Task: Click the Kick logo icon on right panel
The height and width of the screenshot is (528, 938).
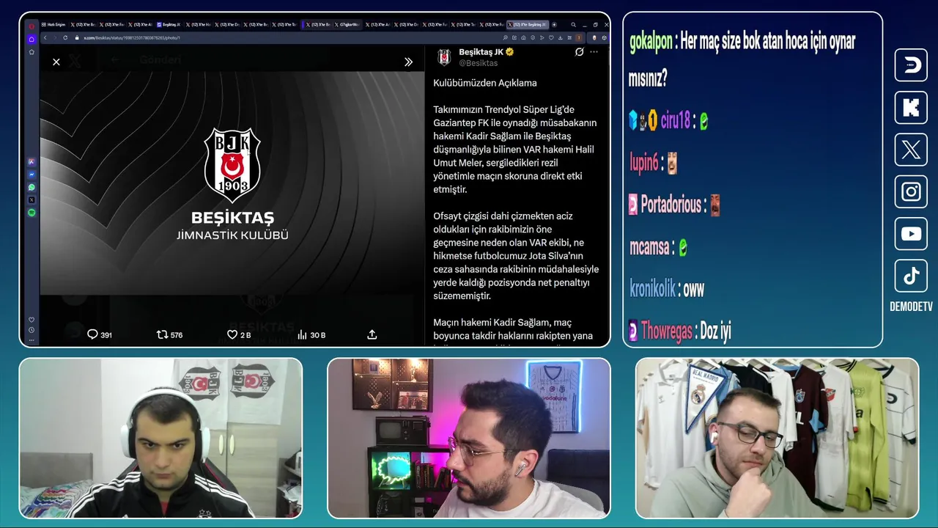Action: click(x=911, y=108)
